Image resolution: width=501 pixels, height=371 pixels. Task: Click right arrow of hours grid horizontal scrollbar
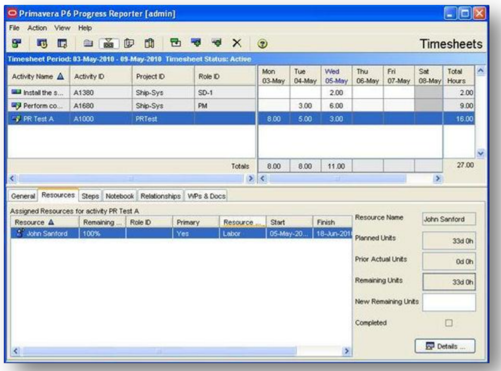[x=438, y=178]
